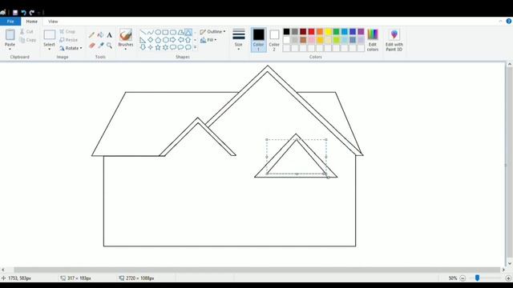The width and height of the screenshot is (513, 288).
Task: Select the Fill with color bucket tool
Action: click(100, 34)
